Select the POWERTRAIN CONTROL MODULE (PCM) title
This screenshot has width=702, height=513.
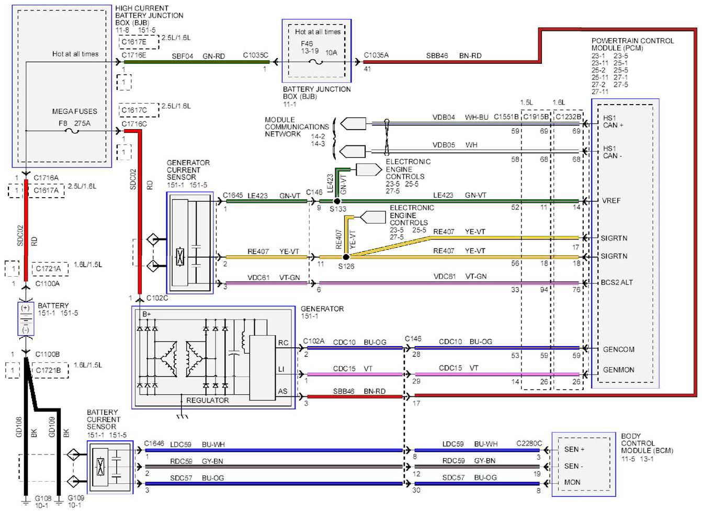632,44
